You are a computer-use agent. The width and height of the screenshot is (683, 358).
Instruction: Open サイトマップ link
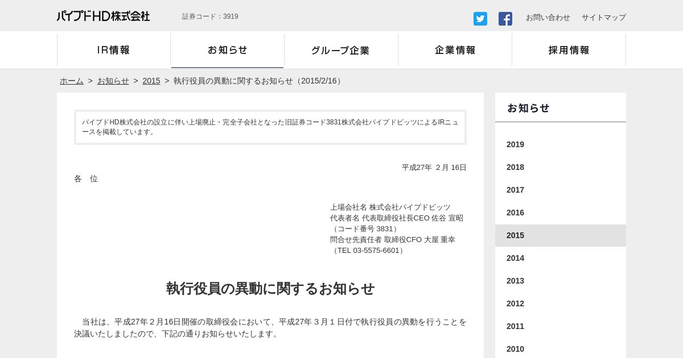[604, 18]
